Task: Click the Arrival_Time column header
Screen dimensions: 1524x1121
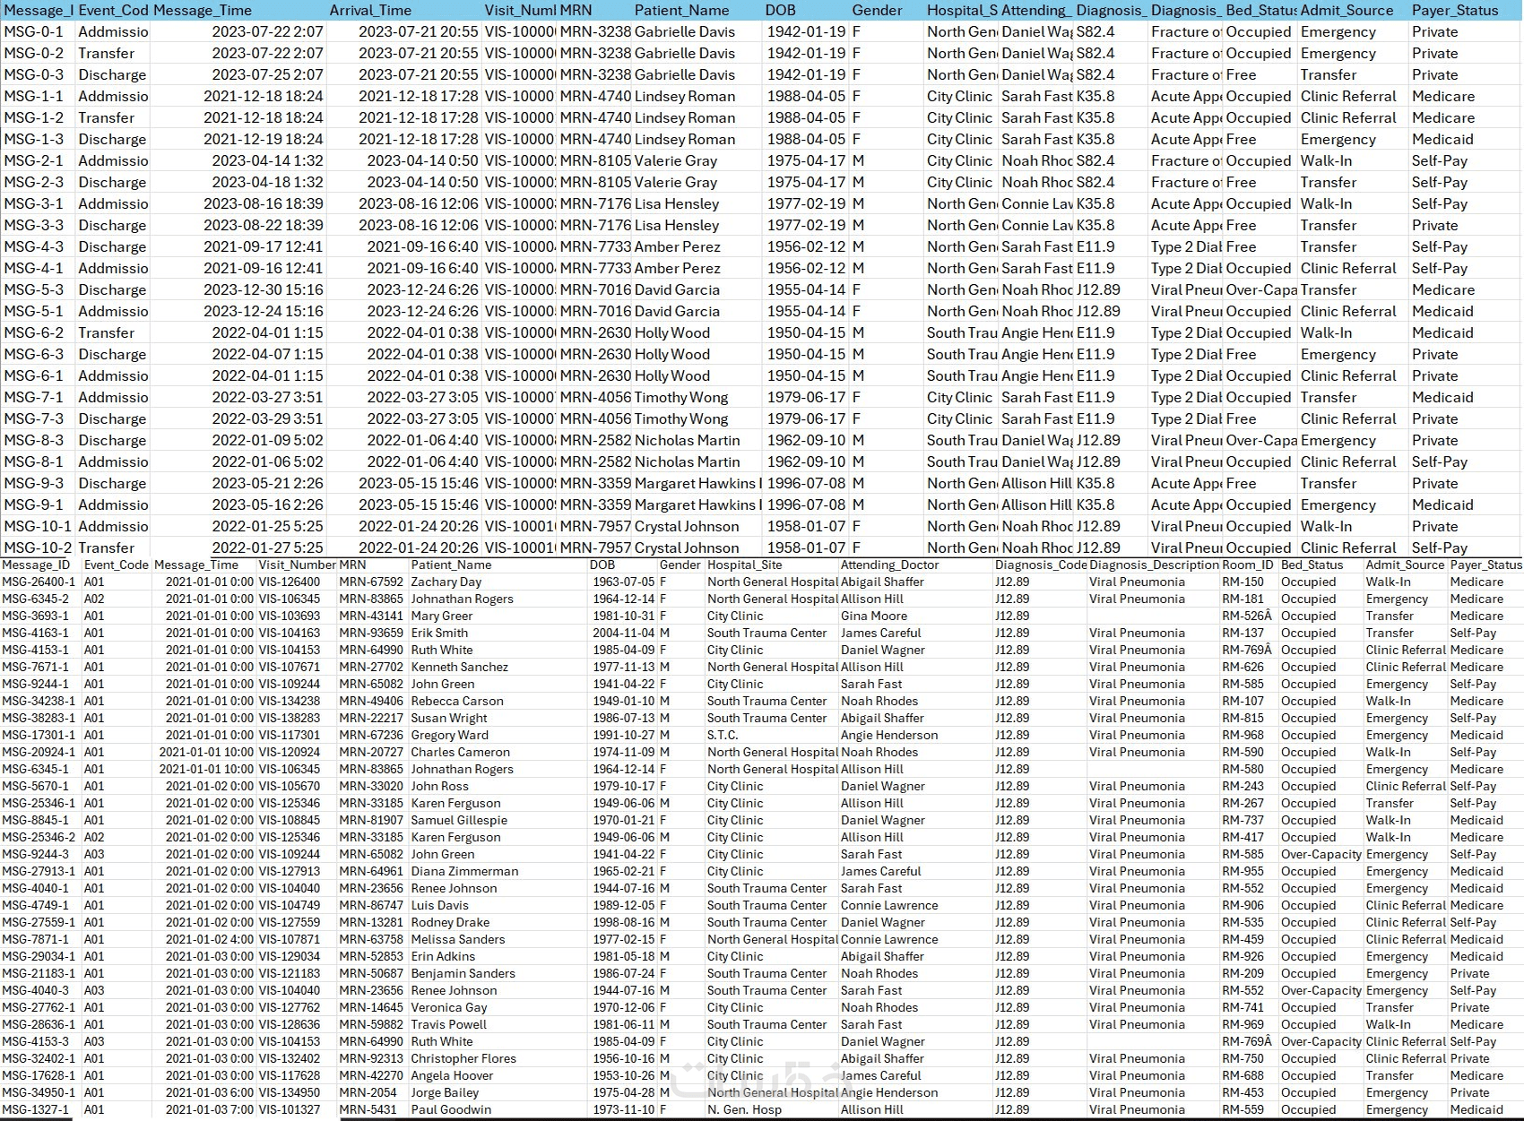Action: (x=370, y=10)
